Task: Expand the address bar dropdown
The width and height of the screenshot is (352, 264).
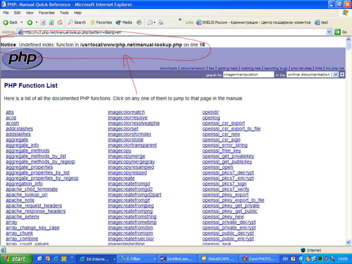Action: point(329,32)
